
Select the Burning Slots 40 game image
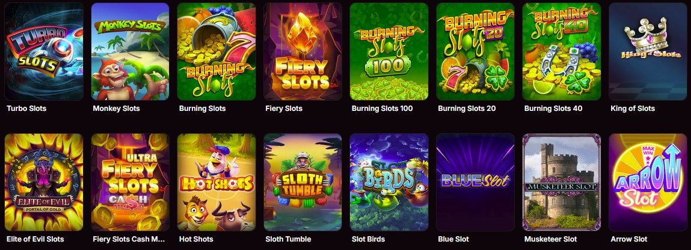click(562, 52)
